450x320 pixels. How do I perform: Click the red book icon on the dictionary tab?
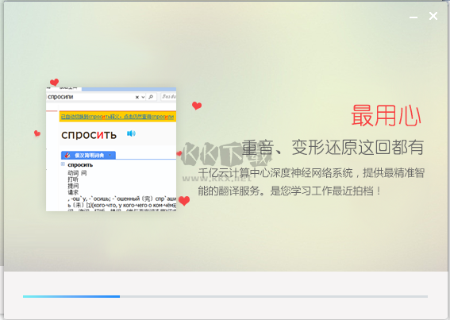pyautogui.click(x=67, y=155)
